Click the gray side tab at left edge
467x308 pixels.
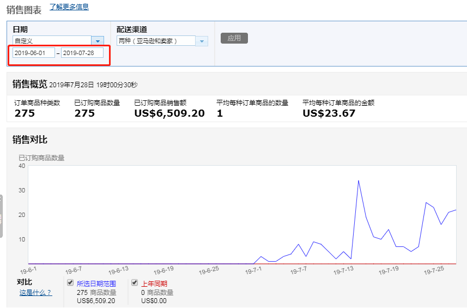tap(1, 216)
